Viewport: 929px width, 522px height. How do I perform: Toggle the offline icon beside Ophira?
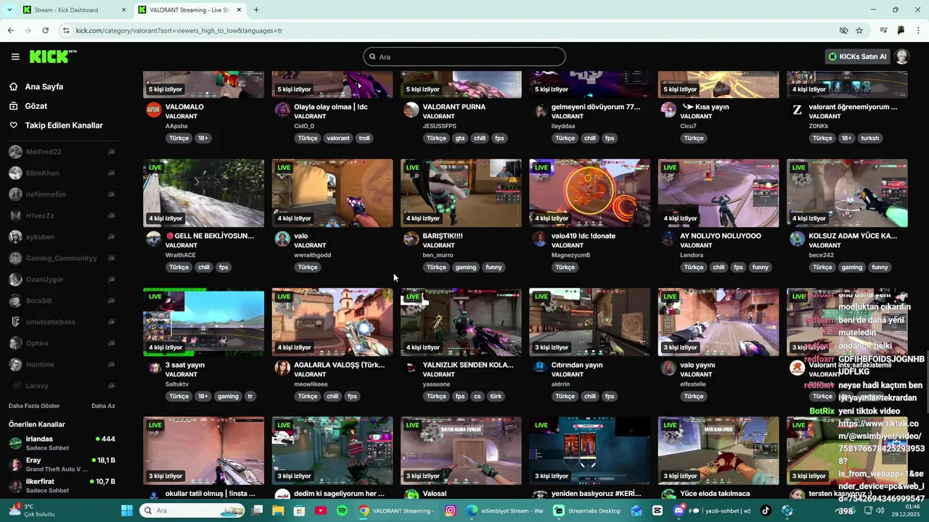pos(111,343)
